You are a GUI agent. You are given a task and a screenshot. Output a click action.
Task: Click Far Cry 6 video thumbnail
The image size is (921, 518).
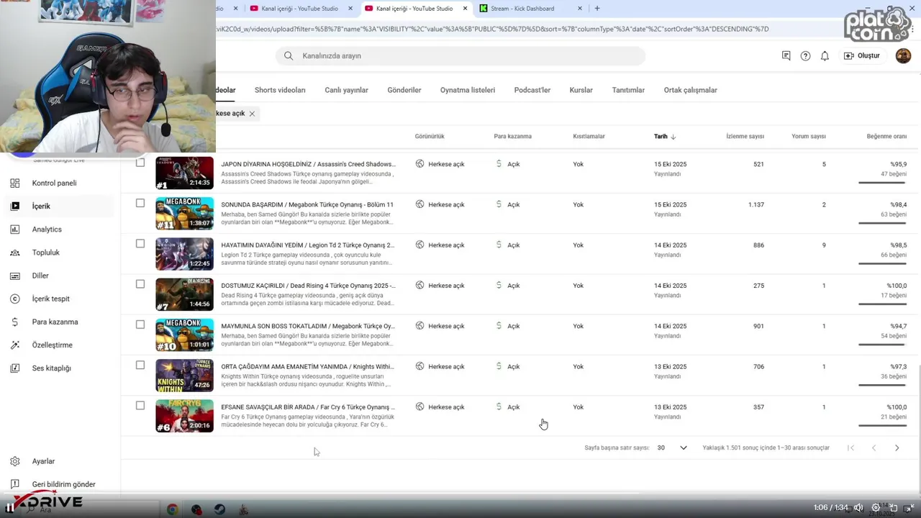[x=184, y=416]
